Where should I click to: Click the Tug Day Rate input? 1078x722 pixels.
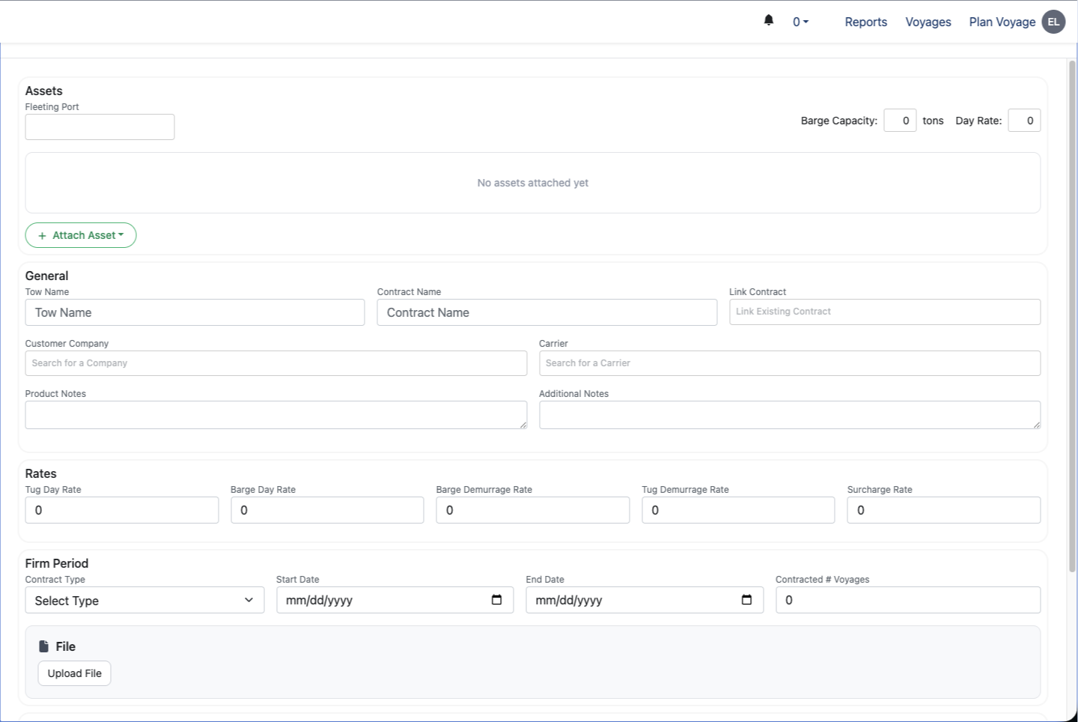tap(121, 510)
